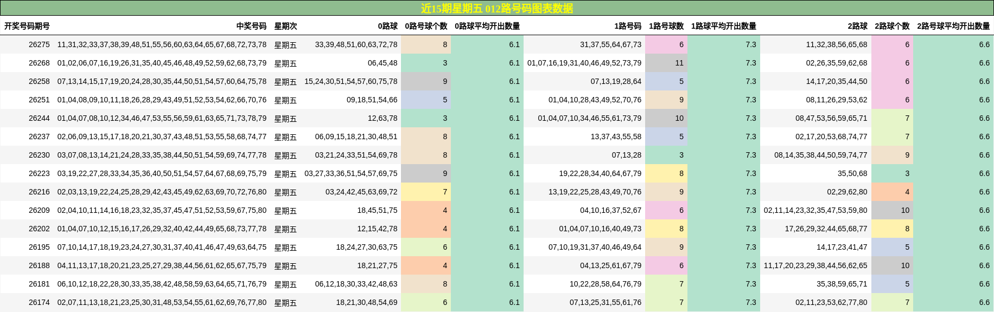Click 0路球 cell 18,24,27,30,63,75

click(x=367, y=247)
